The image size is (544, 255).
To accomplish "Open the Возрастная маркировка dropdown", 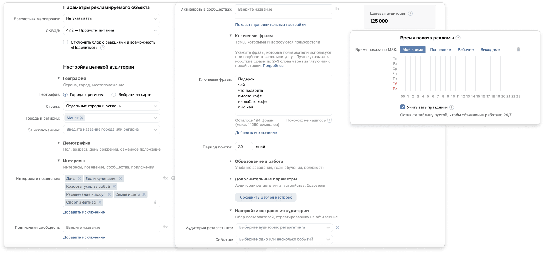I will [111, 18].
